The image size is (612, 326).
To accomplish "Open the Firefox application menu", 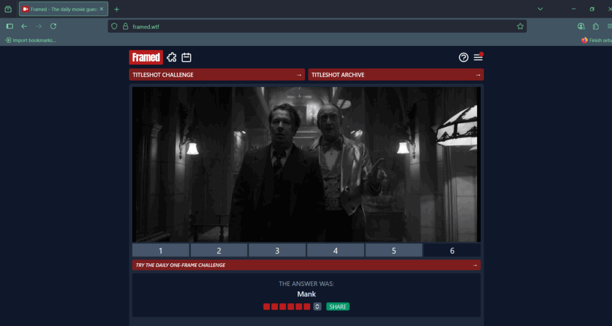I will tap(609, 26).
